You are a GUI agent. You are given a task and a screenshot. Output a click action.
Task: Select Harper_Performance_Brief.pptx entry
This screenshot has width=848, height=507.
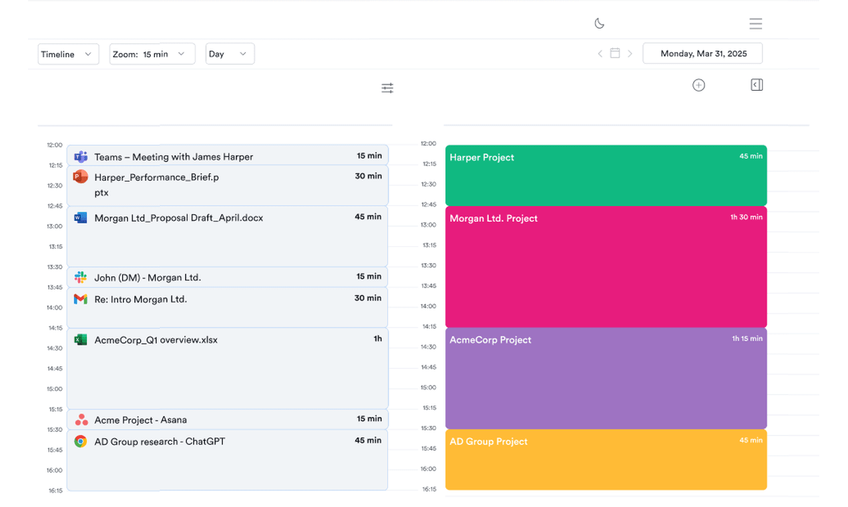click(228, 185)
